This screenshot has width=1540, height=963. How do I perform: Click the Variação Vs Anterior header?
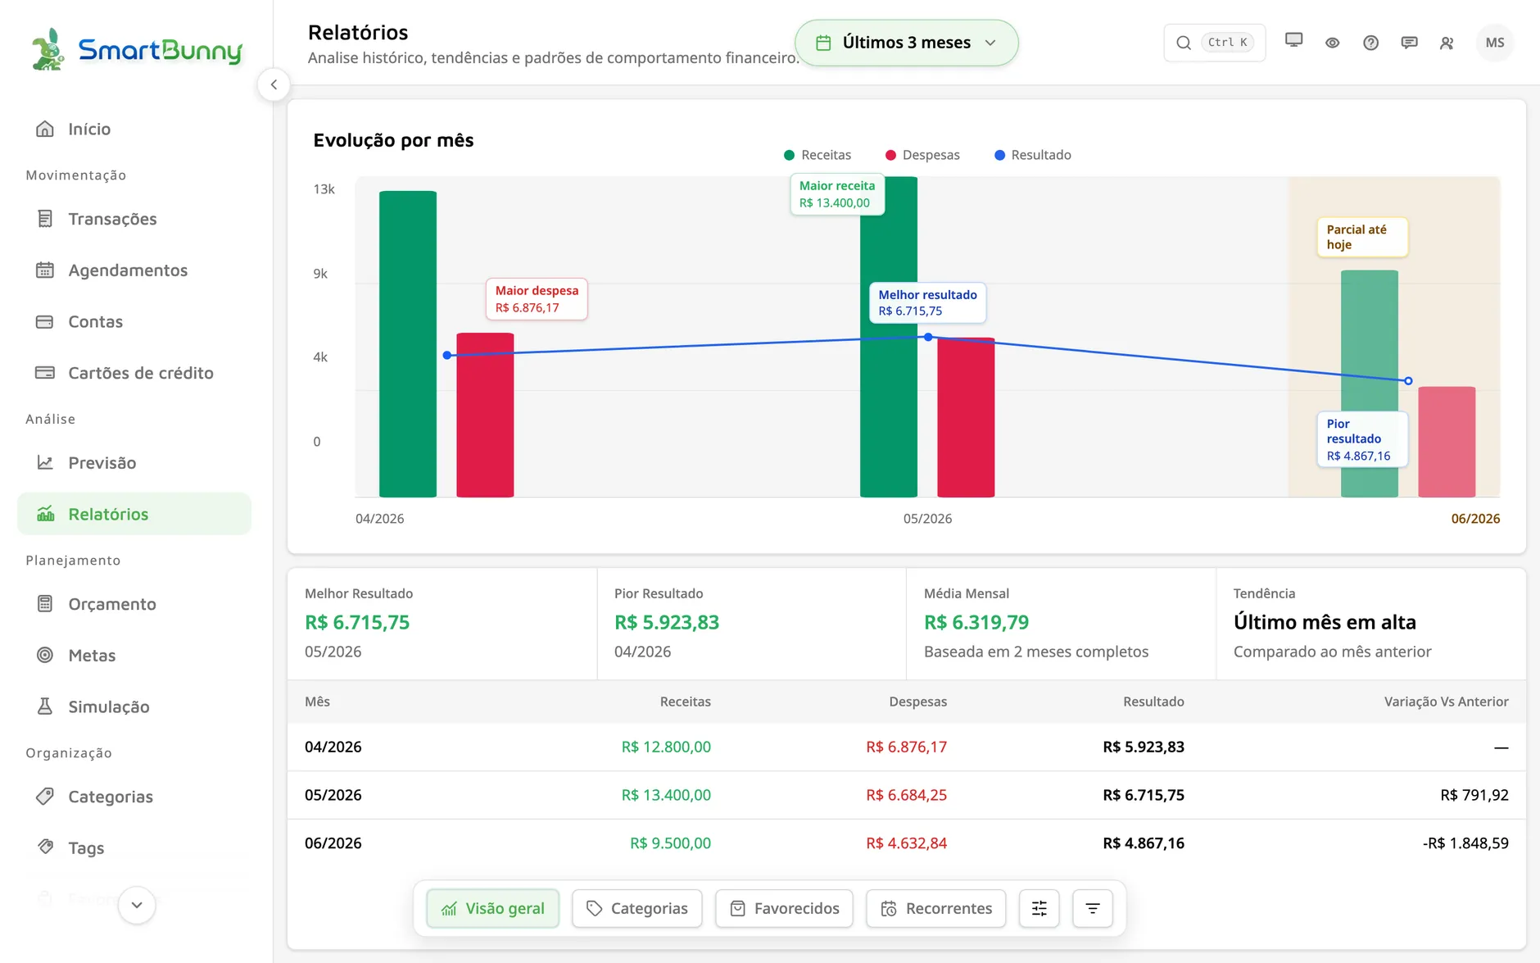click(1447, 702)
